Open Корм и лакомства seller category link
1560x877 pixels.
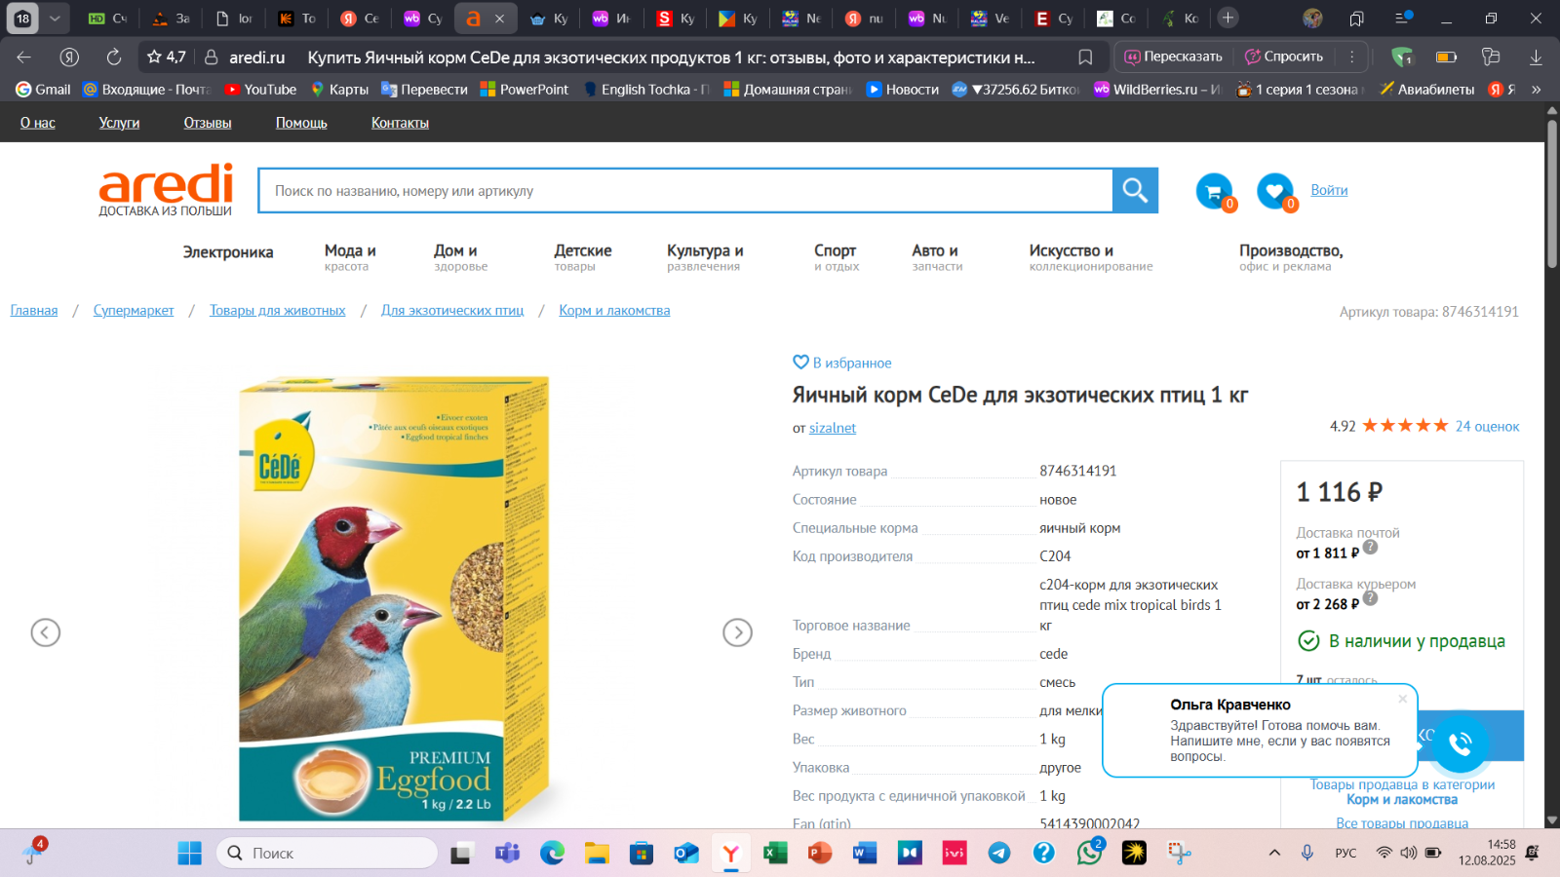[1402, 800]
